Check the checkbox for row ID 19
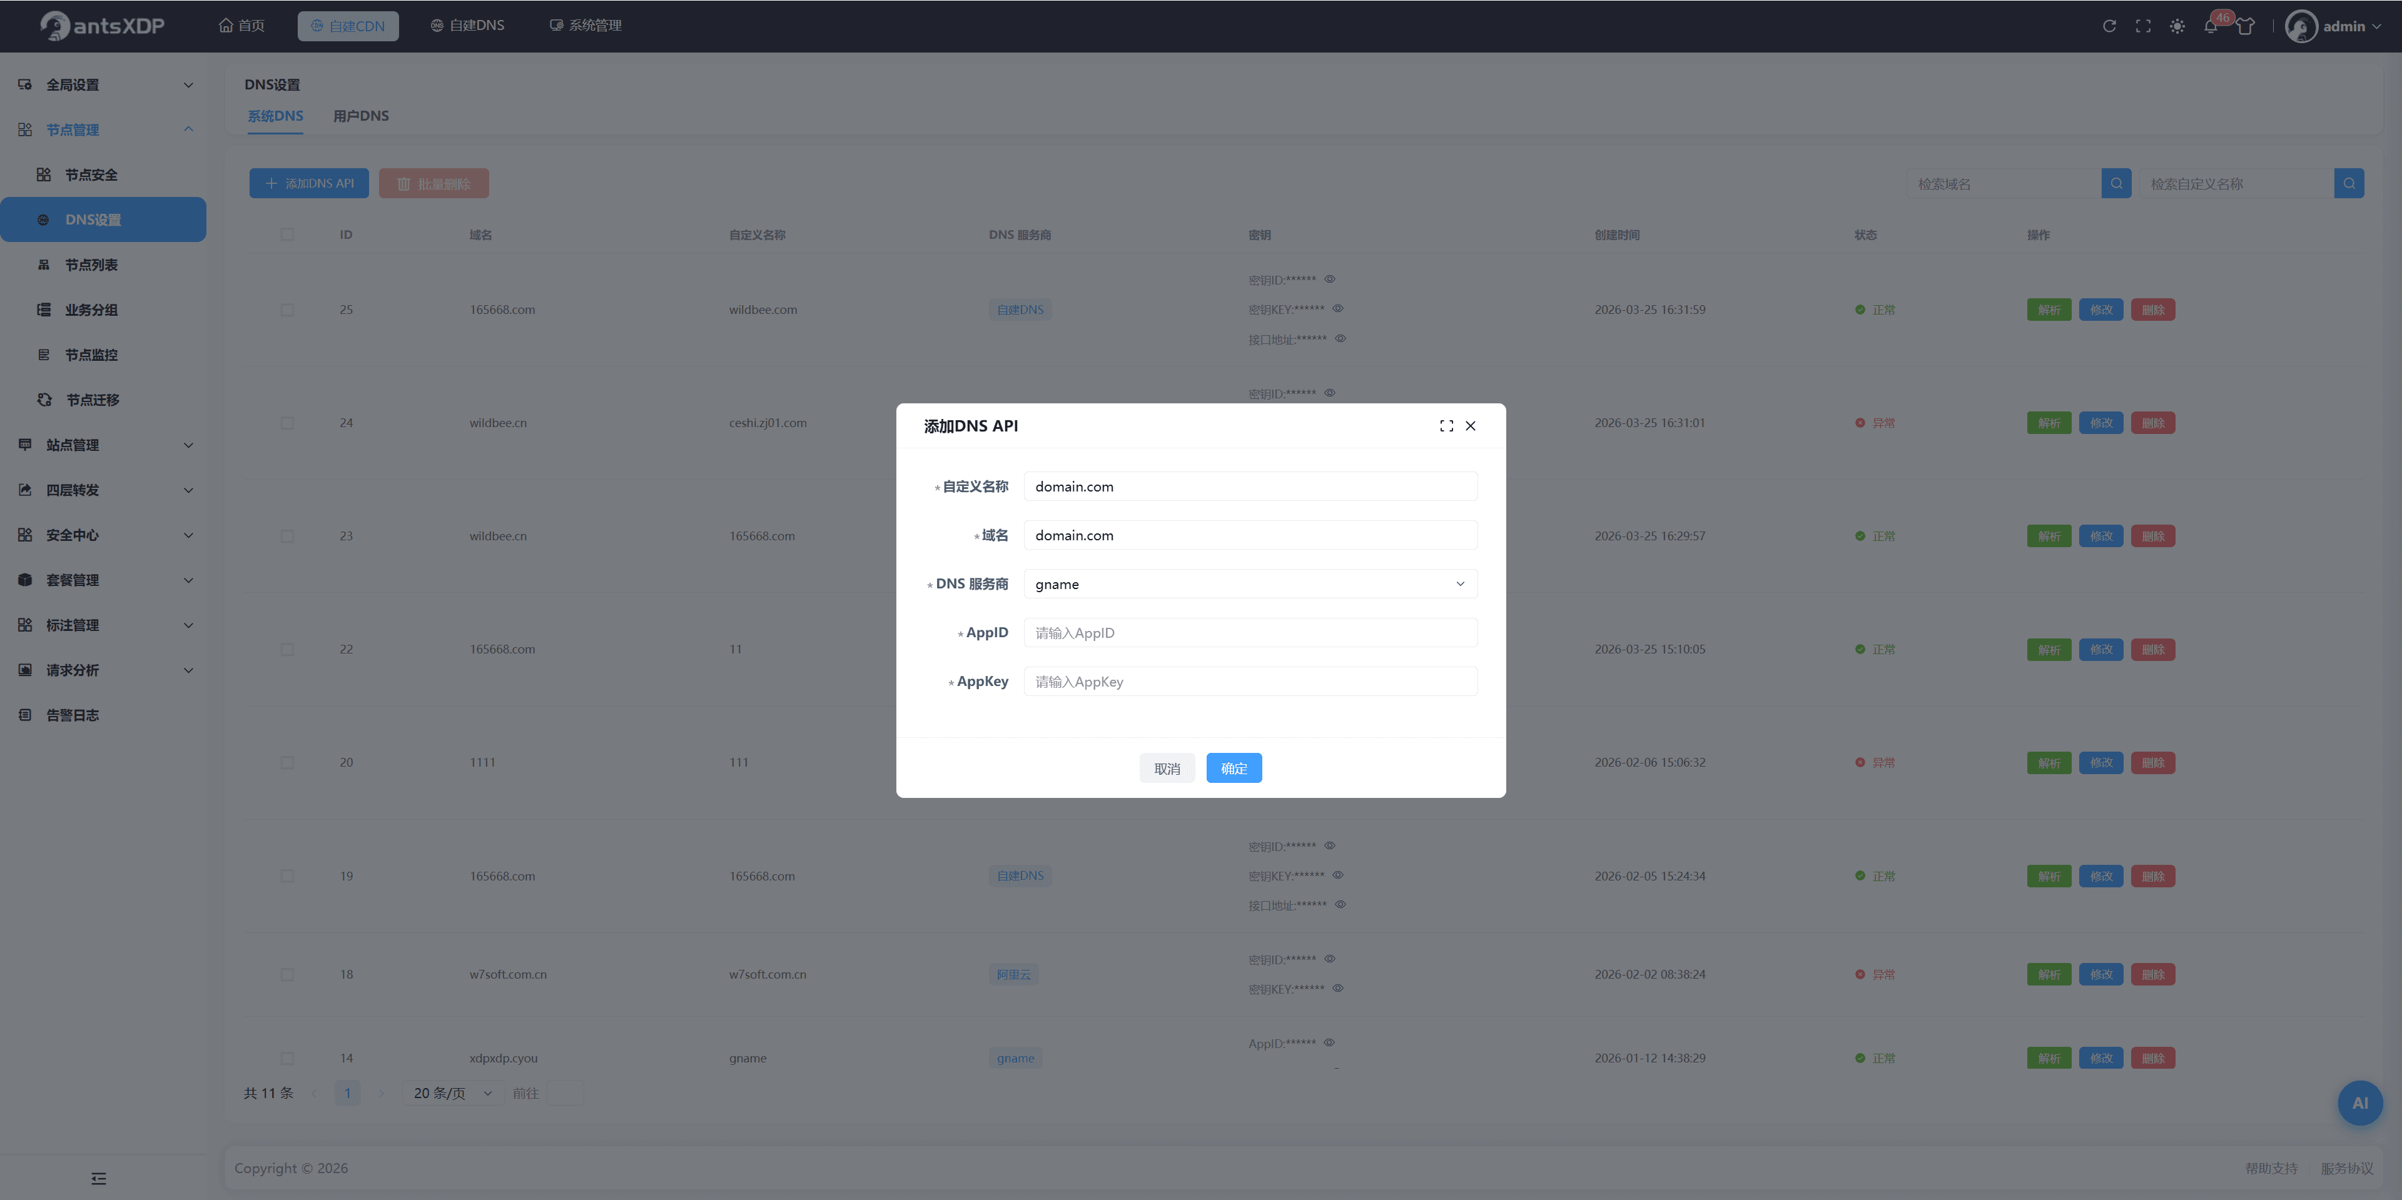 click(287, 877)
